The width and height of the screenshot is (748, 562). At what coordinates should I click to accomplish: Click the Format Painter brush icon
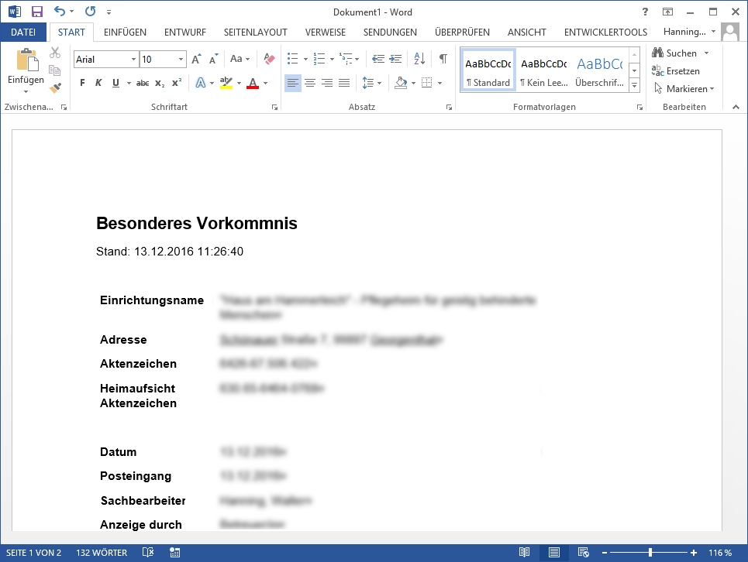tap(55, 88)
